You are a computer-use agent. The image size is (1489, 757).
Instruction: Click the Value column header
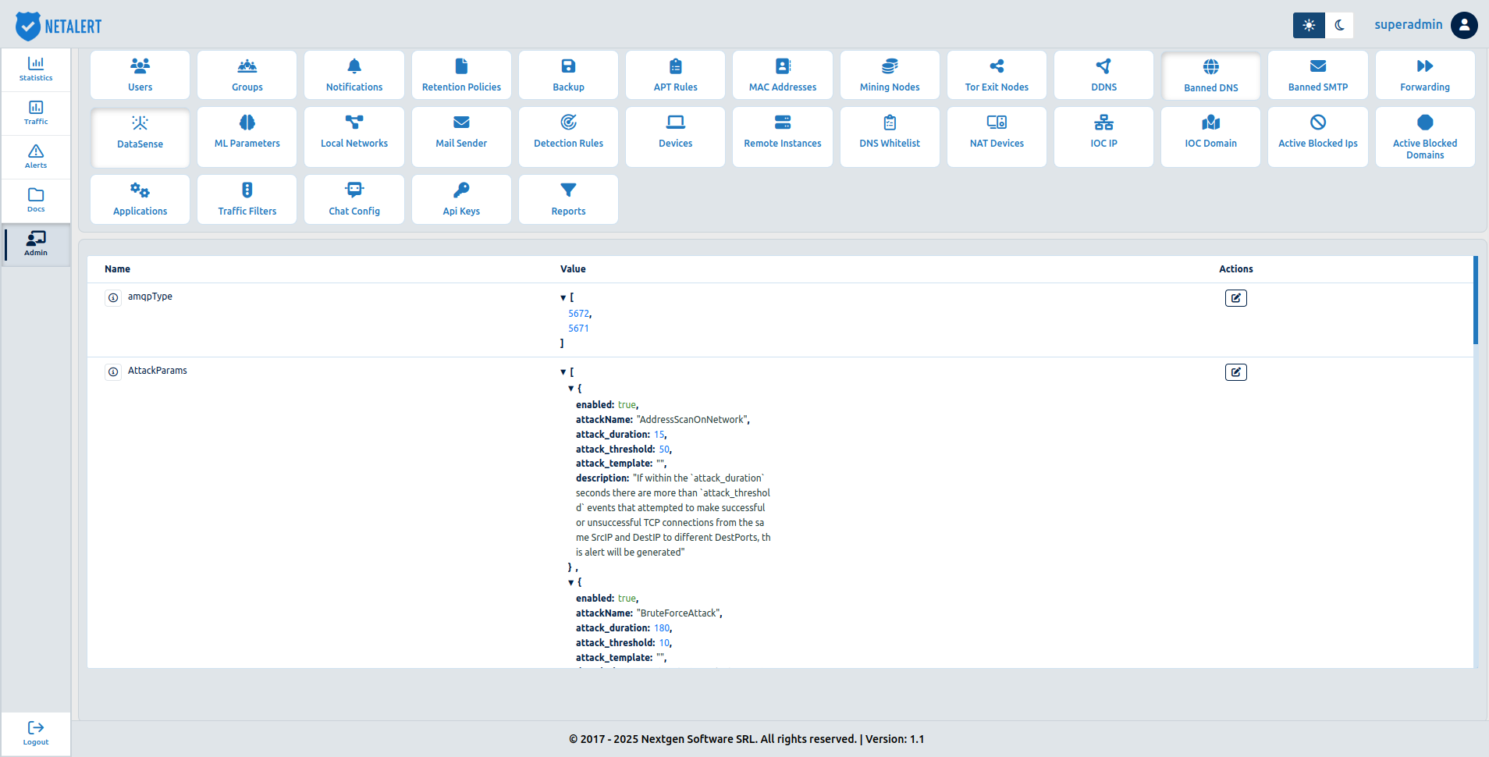coord(573,269)
